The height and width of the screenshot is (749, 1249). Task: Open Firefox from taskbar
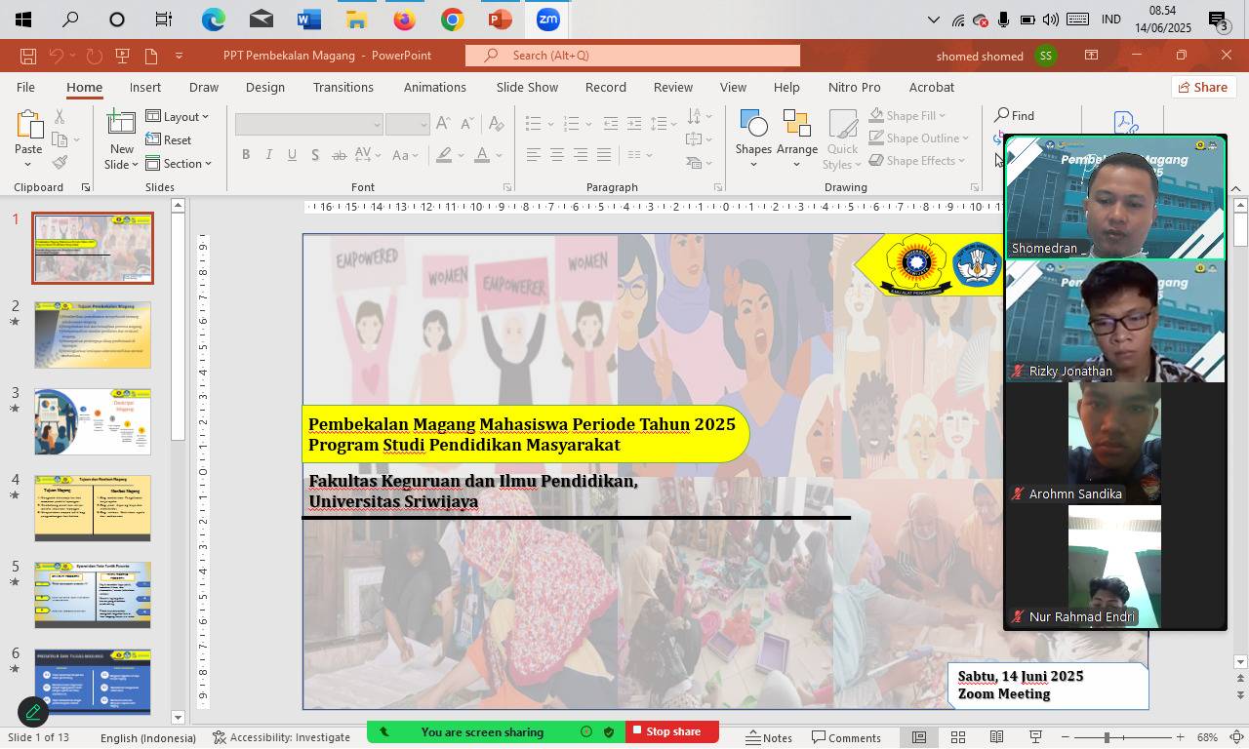404,20
